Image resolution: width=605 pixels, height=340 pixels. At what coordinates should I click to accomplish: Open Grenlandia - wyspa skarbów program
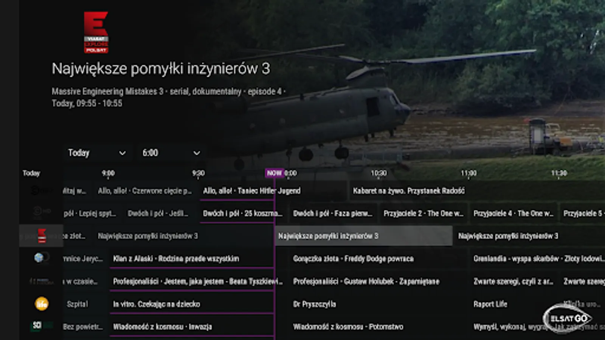[538, 259]
